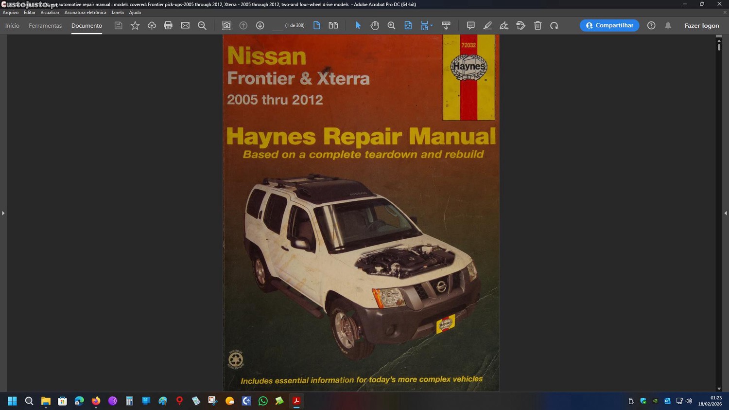
Task: Click the print icon in toolbar
Action: (x=168, y=25)
